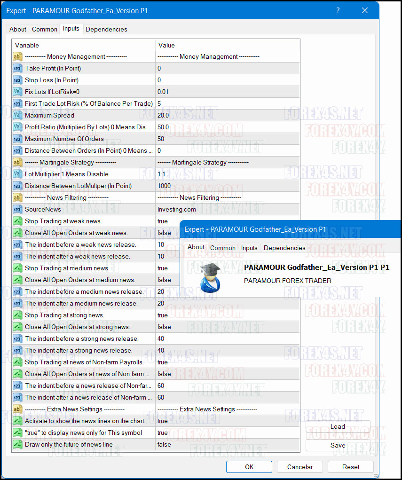Click the Money Management string section icon

pyautogui.click(x=17, y=57)
